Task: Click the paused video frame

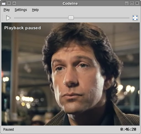Action: [70, 74]
